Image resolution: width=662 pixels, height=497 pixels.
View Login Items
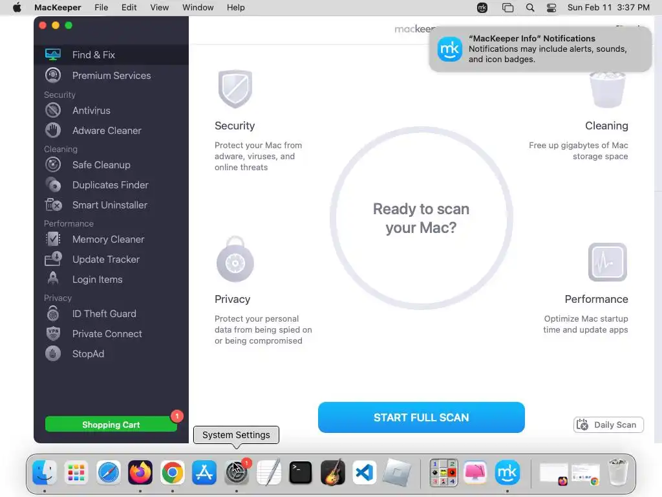(111, 280)
